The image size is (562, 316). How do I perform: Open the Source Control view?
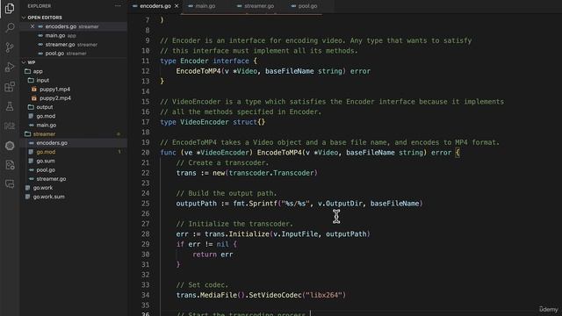click(10, 47)
